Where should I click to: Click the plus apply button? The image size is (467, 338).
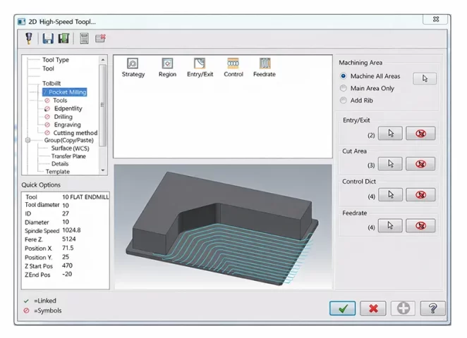click(403, 308)
